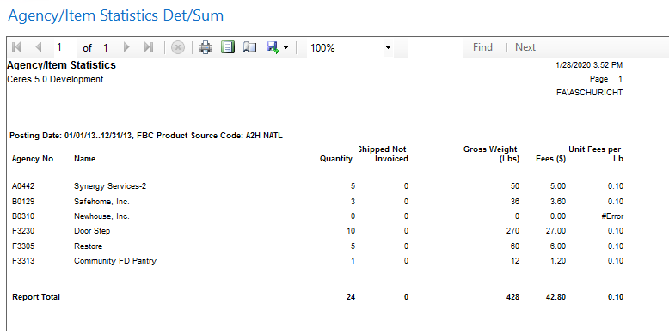The width and height of the screenshot is (669, 331).
Task: Go to the first page of report
Action: click(x=17, y=47)
